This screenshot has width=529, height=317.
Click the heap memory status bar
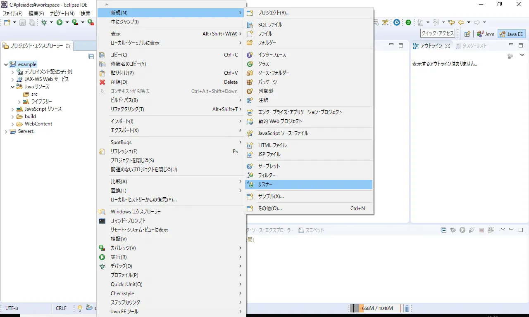tap(376, 308)
